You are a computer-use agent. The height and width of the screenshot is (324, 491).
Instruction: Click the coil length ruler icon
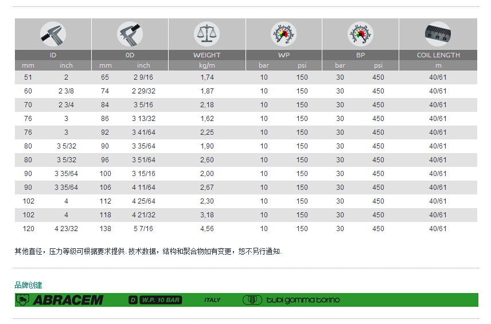[438, 34]
